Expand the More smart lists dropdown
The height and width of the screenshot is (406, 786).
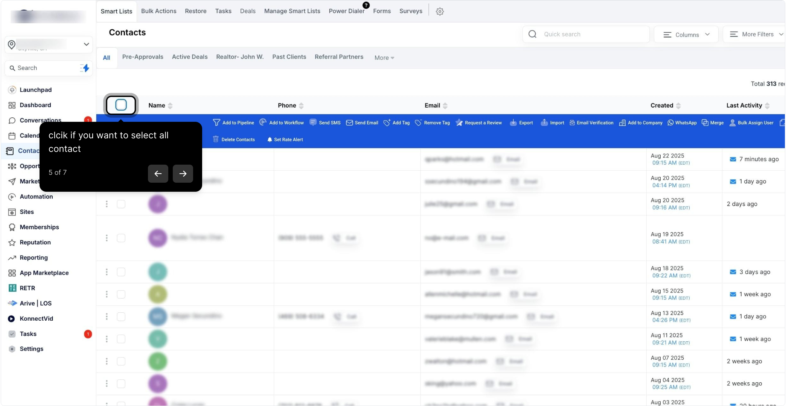coord(384,58)
